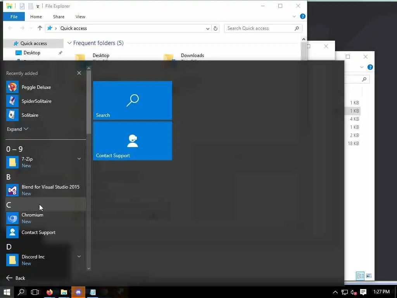Viewport: 397px width, 298px height.
Task: Switch to the View ribbon tab
Action: click(80, 17)
